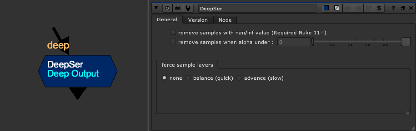This screenshot has height=131, width=416.
Task: Open the gl color swatch with slash
Action: click(337, 8)
